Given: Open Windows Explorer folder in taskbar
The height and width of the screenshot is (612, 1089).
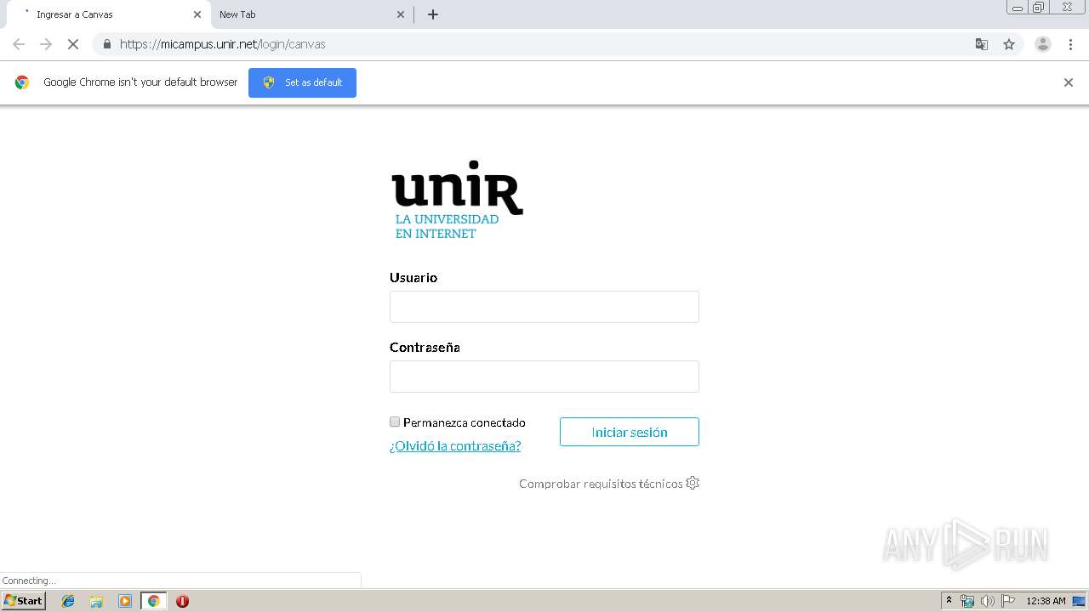Looking at the screenshot, I should coord(96,601).
